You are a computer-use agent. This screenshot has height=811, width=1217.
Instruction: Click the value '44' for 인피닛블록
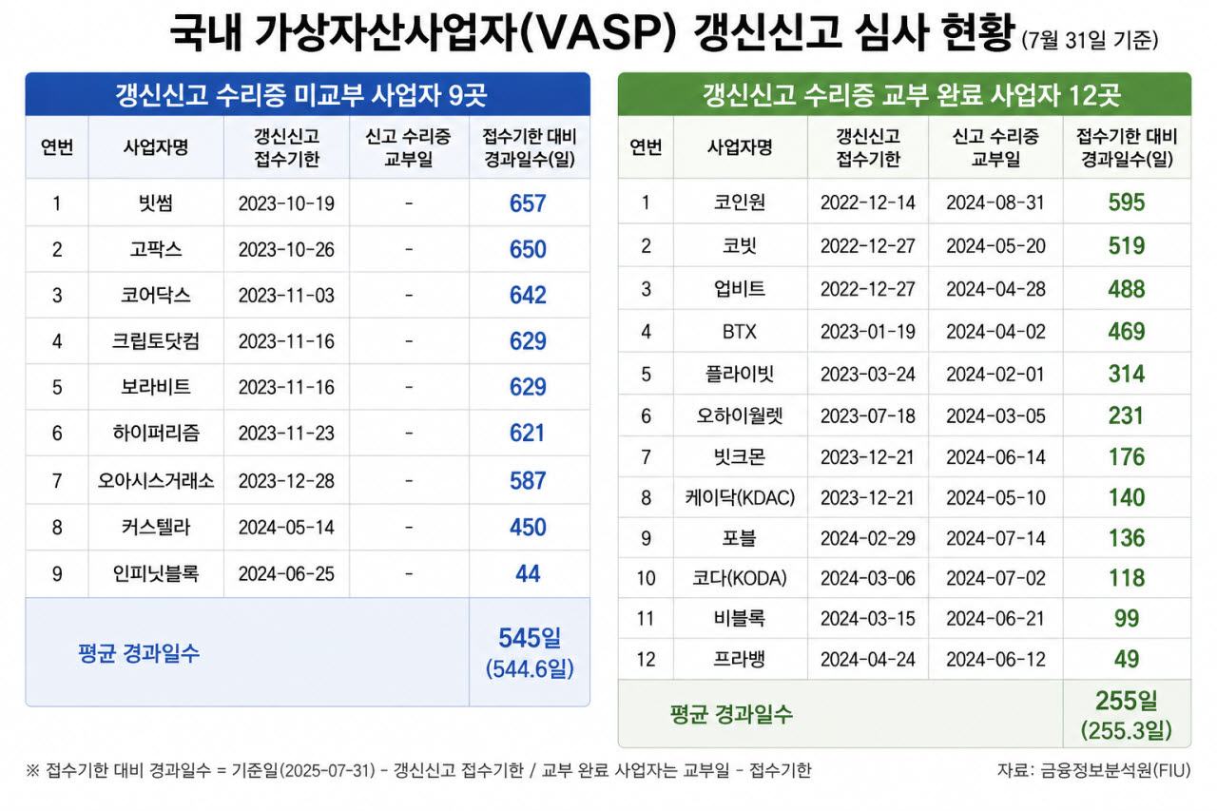(528, 573)
